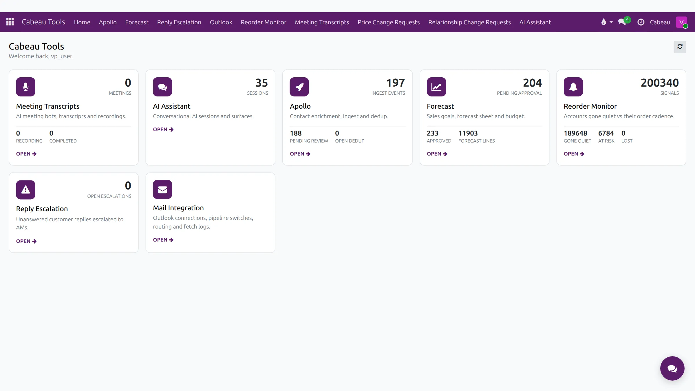This screenshot has height=391, width=695.
Task: Open the floating chat bubble button
Action: tap(672, 368)
